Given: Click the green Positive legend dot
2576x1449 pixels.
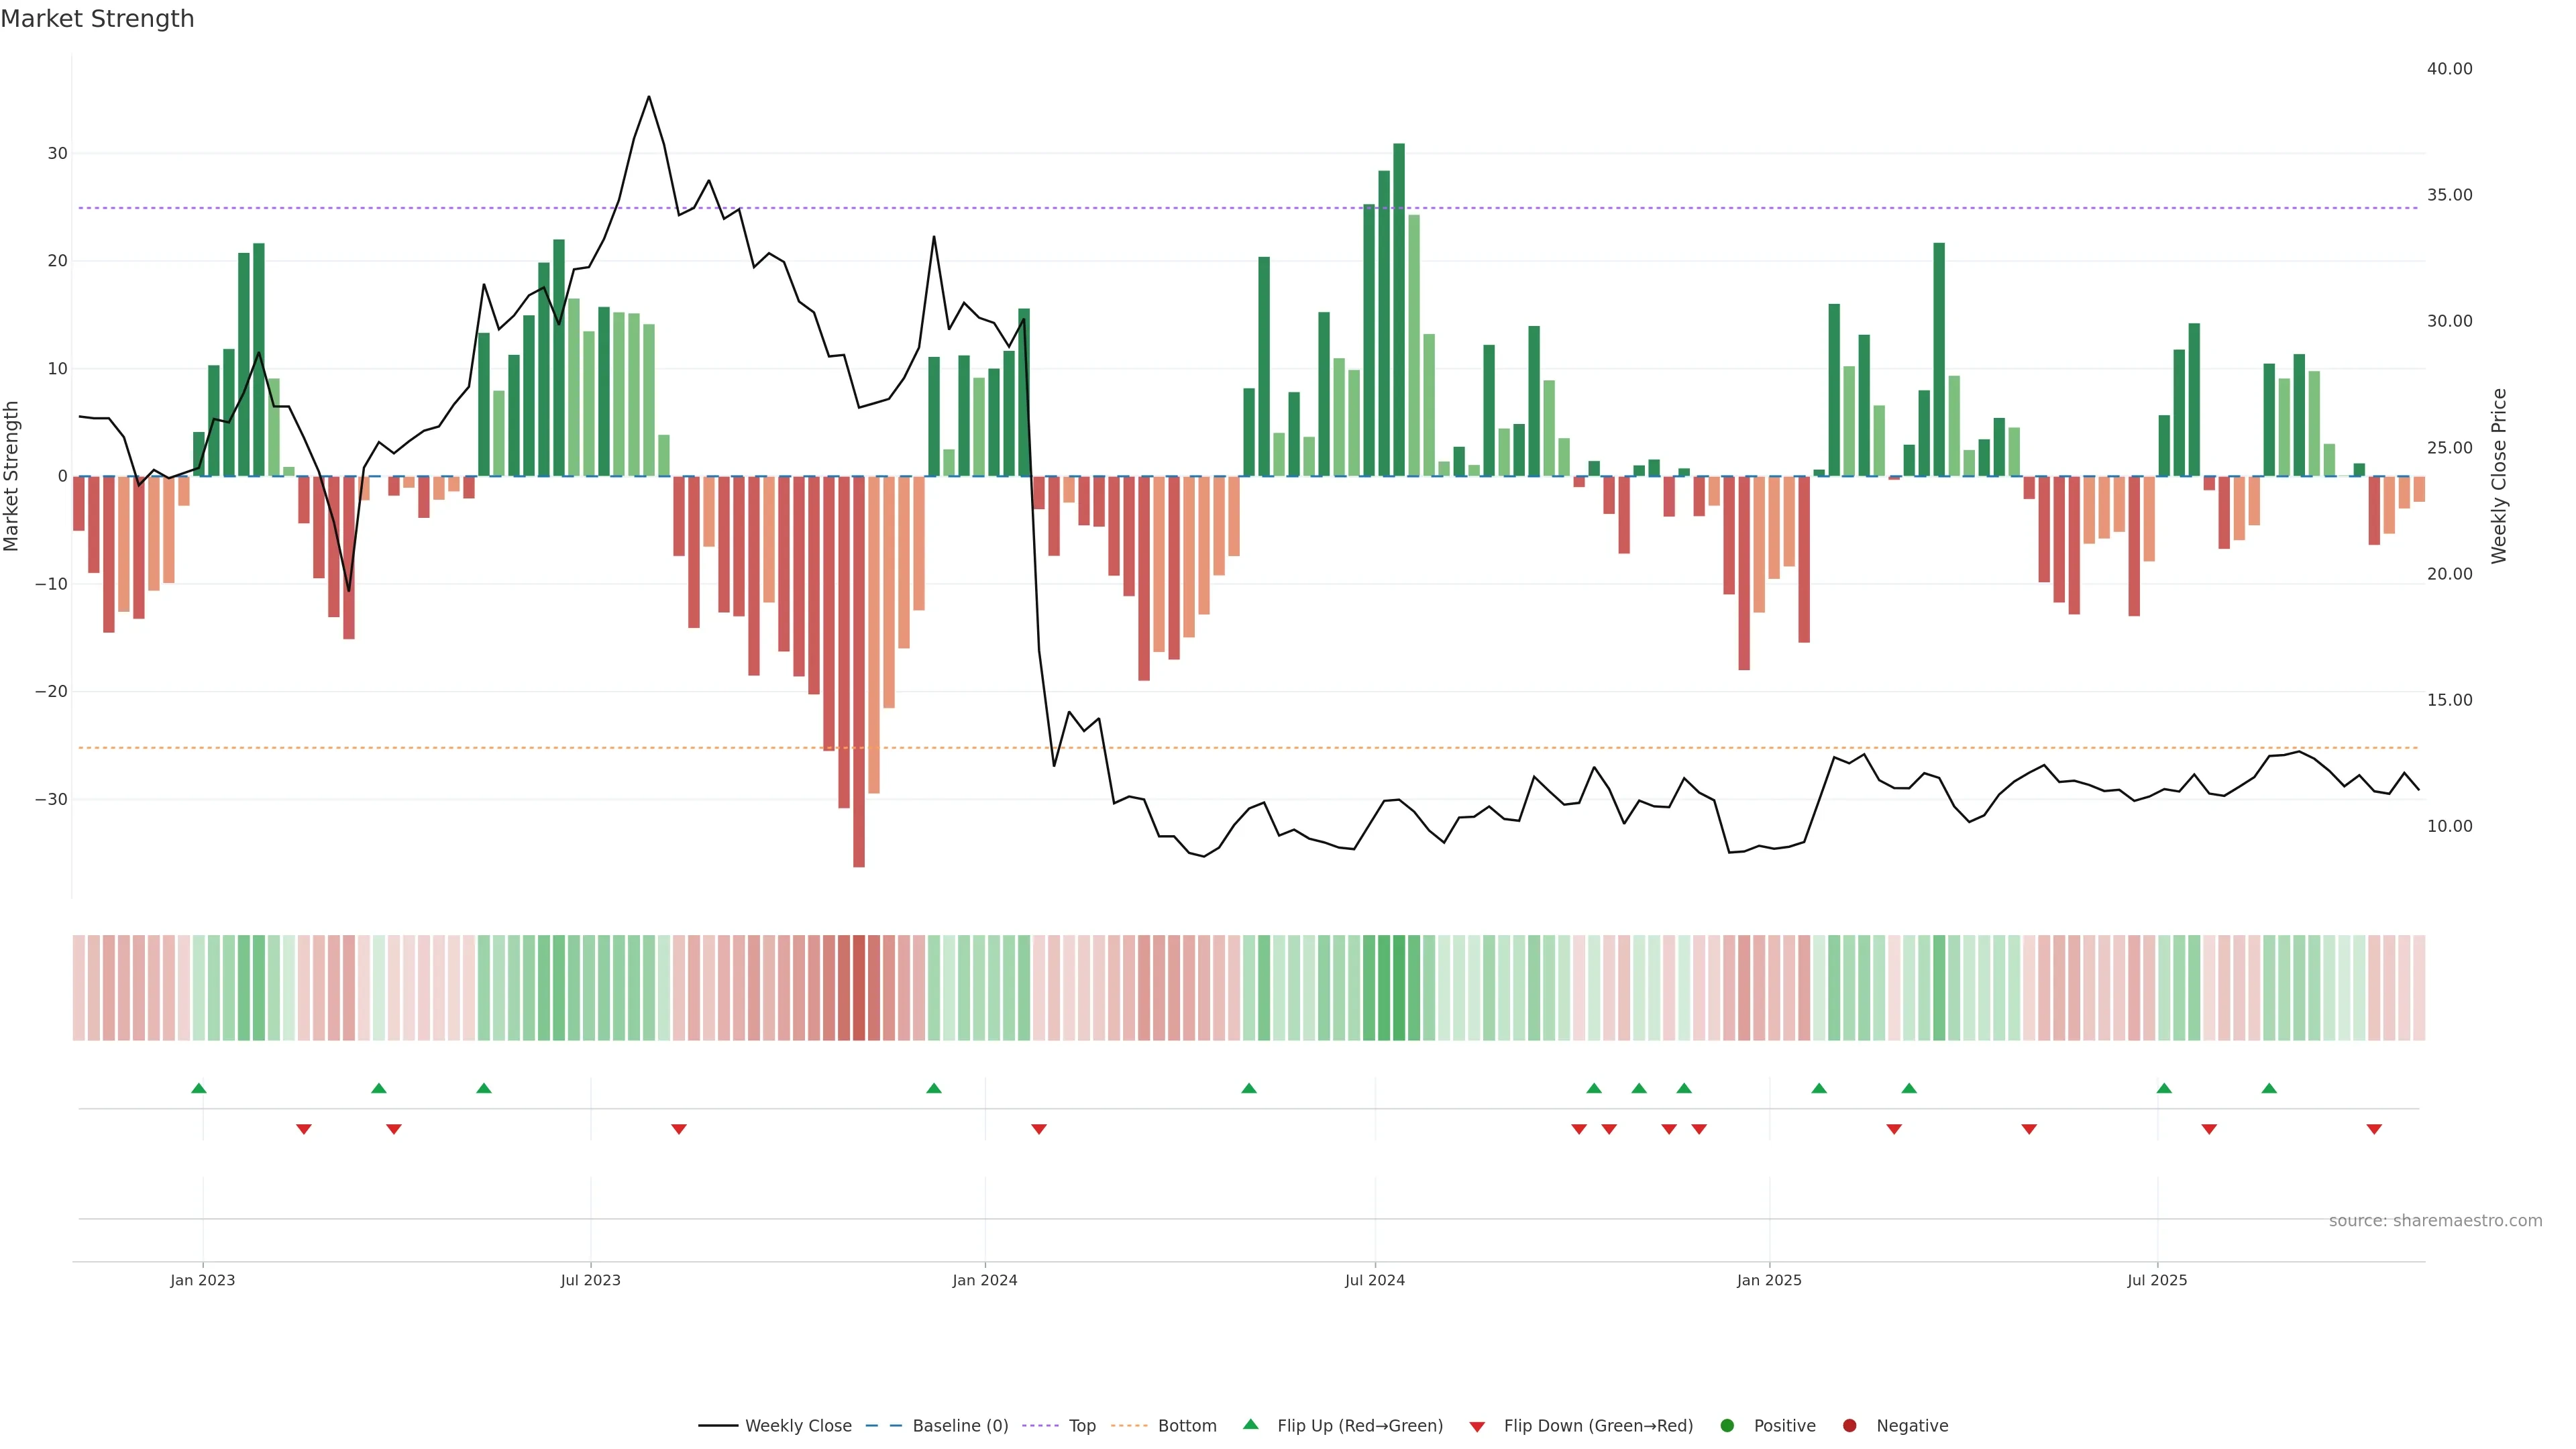Looking at the screenshot, I should click(x=1727, y=1426).
